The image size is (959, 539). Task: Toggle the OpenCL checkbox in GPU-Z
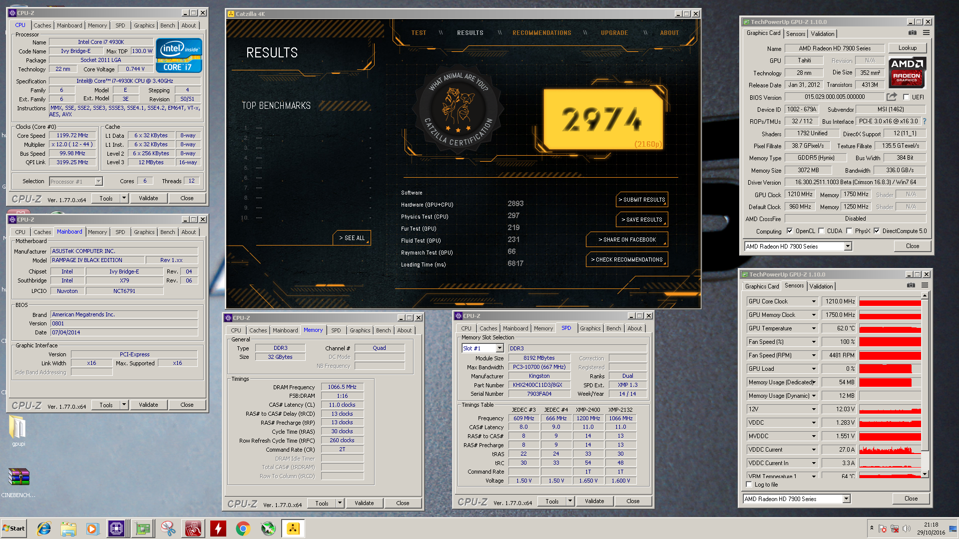(x=790, y=231)
